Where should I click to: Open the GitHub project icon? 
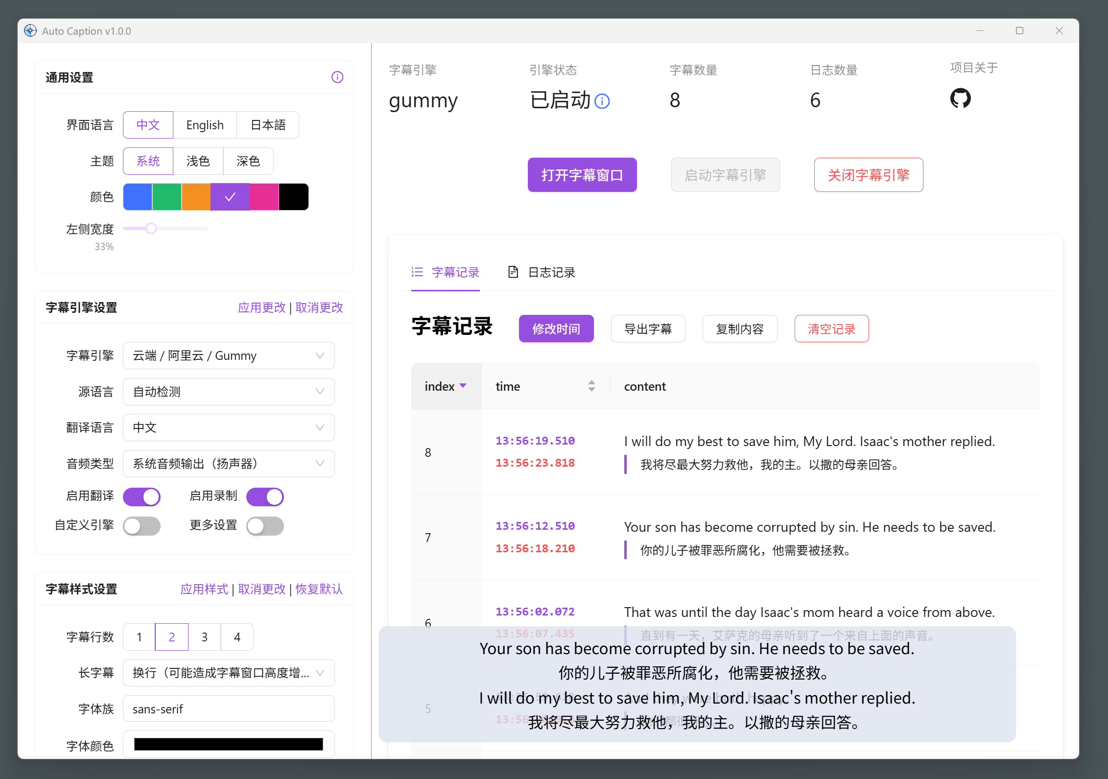[960, 98]
